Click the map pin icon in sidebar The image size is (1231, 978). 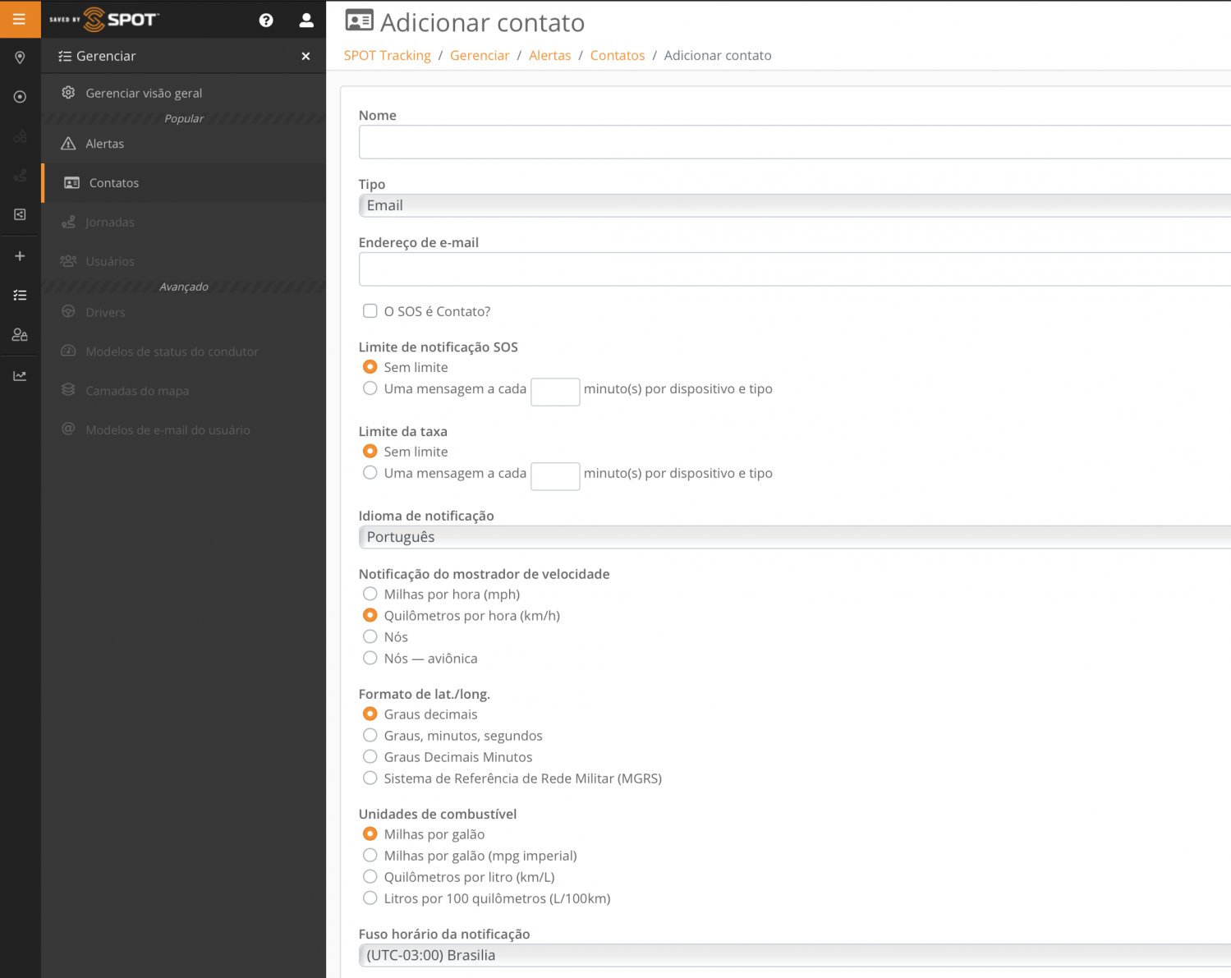pos(20,57)
